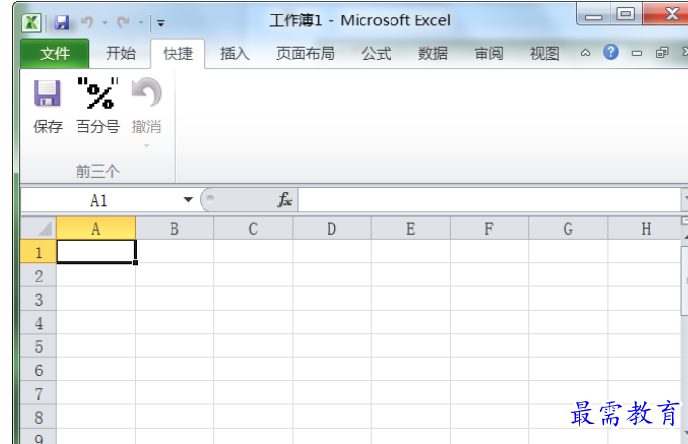This screenshot has width=688, height=444.
Task: Select column D header
Action: [331, 228]
